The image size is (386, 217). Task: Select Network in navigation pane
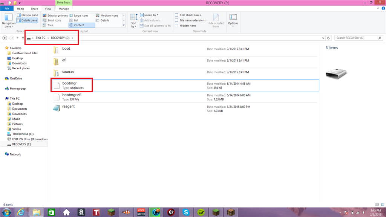(13, 154)
